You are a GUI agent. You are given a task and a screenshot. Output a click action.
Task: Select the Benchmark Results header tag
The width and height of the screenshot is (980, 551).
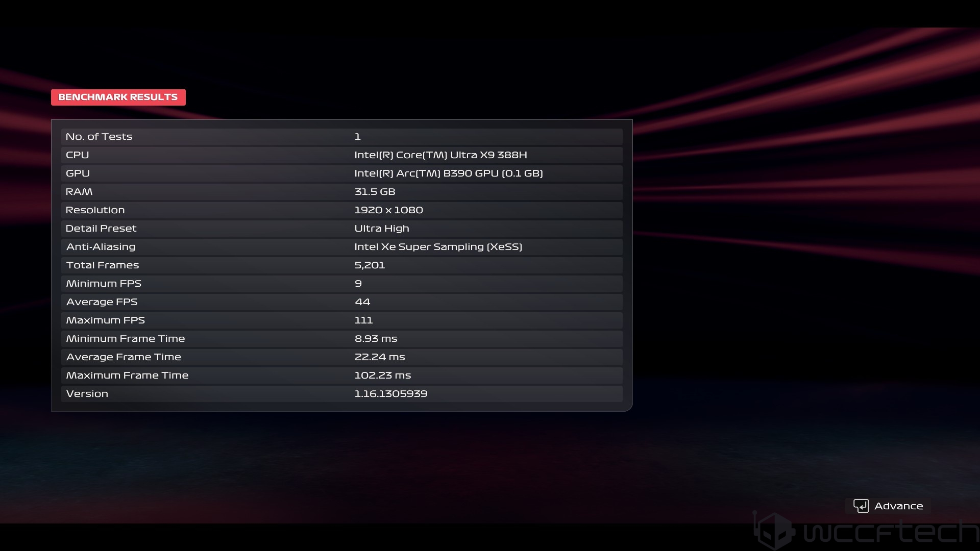coord(118,97)
